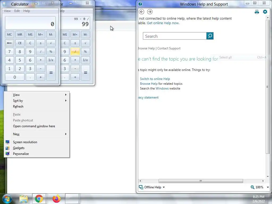The image size is (272, 204).
Task: Click plus key in front Calculator
Action: click(x=41, y=77)
